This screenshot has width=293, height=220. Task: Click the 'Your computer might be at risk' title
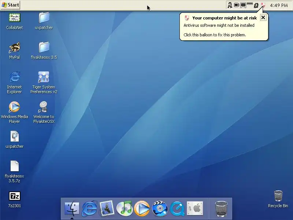[225, 18]
